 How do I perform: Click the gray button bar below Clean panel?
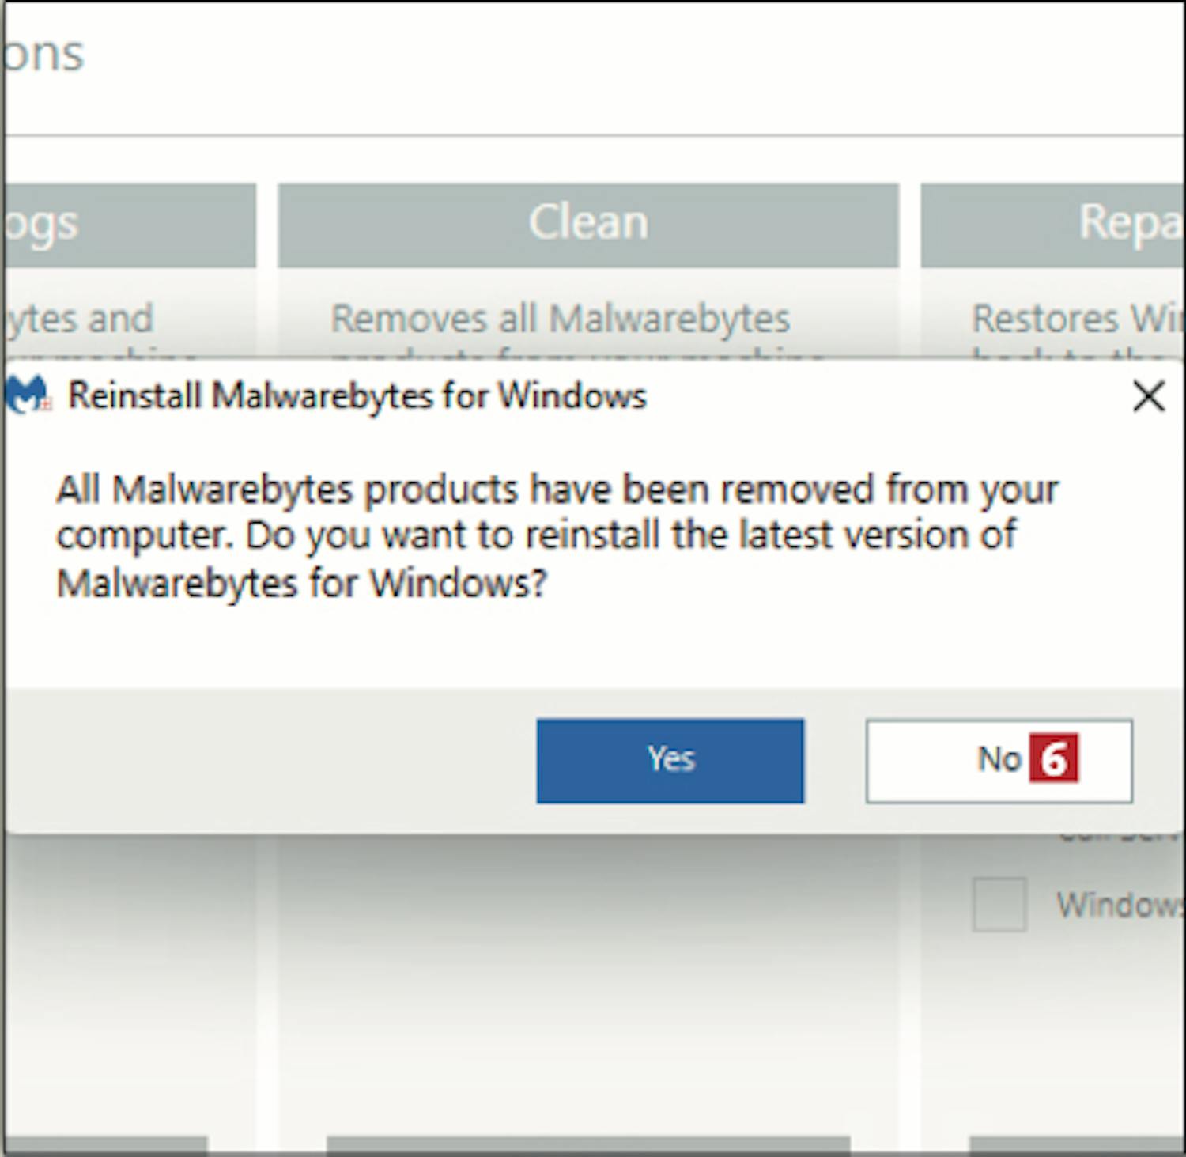[x=588, y=1146]
